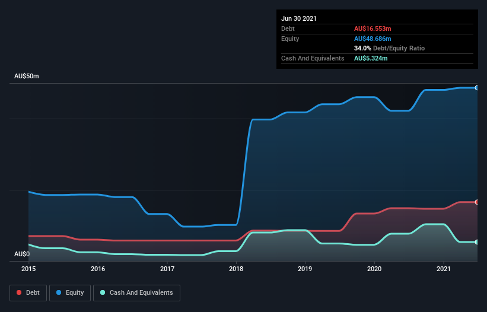Toggle the Cash And Equivalents legend button
487x312 pixels.
coord(136,293)
